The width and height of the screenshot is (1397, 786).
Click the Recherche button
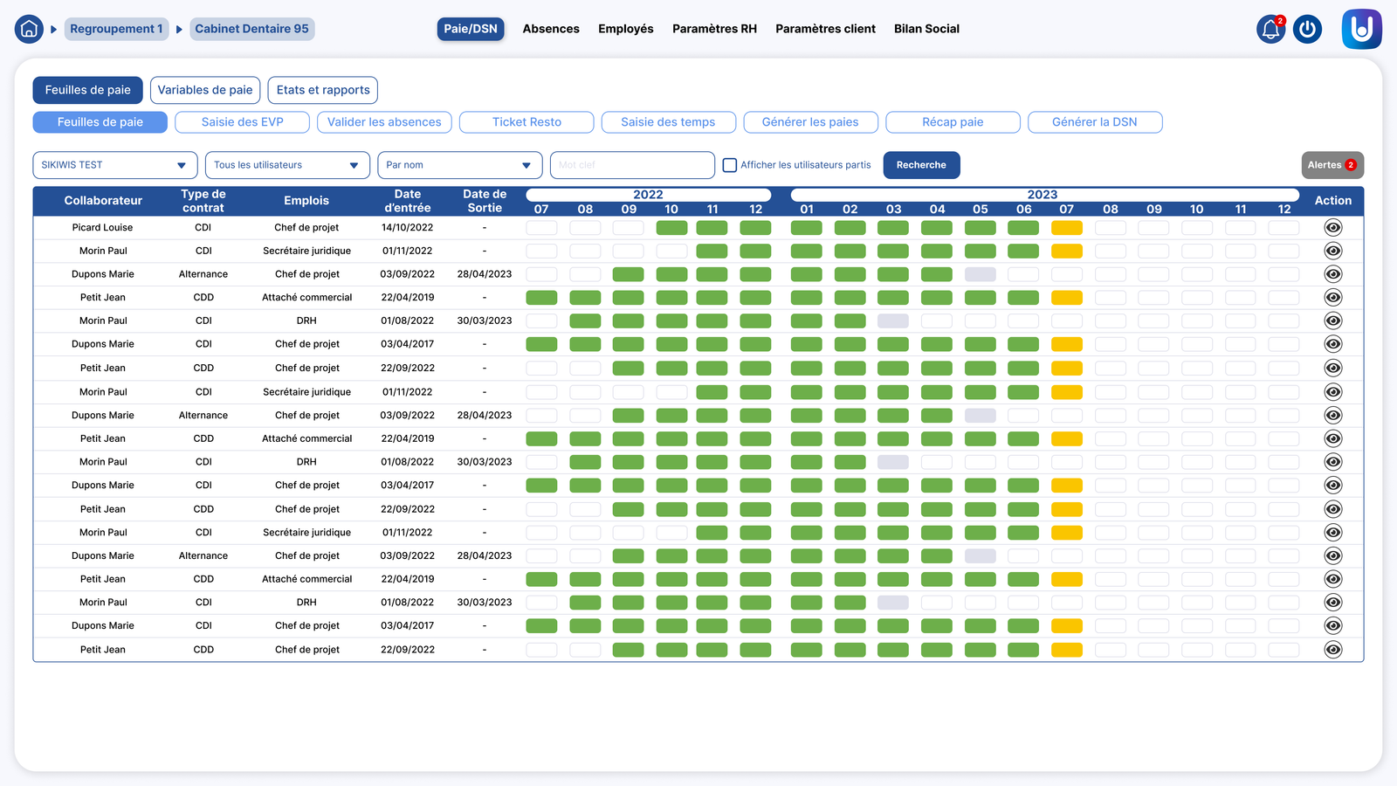click(x=922, y=165)
